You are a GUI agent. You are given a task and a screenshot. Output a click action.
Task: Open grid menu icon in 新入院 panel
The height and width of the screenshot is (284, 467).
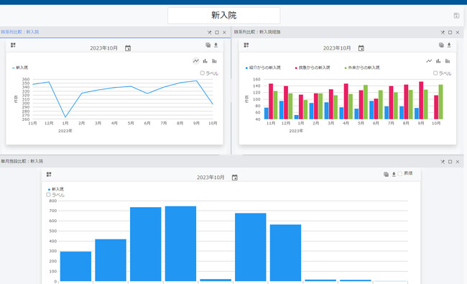[13, 45]
